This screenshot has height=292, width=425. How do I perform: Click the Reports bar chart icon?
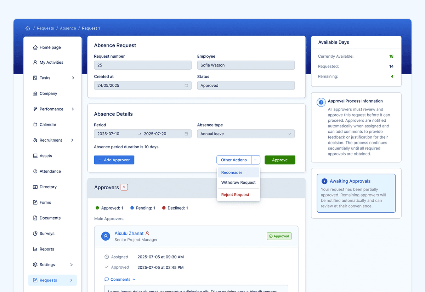pyautogui.click(x=35, y=249)
